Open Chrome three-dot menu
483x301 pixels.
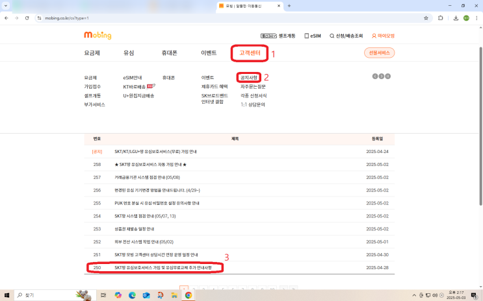click(476, 18)
